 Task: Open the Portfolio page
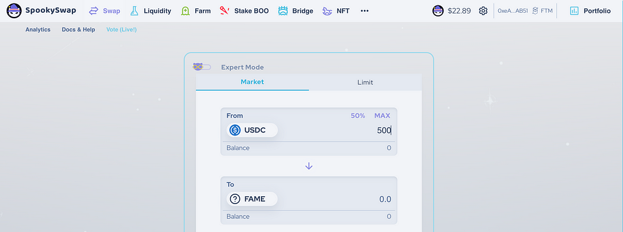tap(590, 11)
